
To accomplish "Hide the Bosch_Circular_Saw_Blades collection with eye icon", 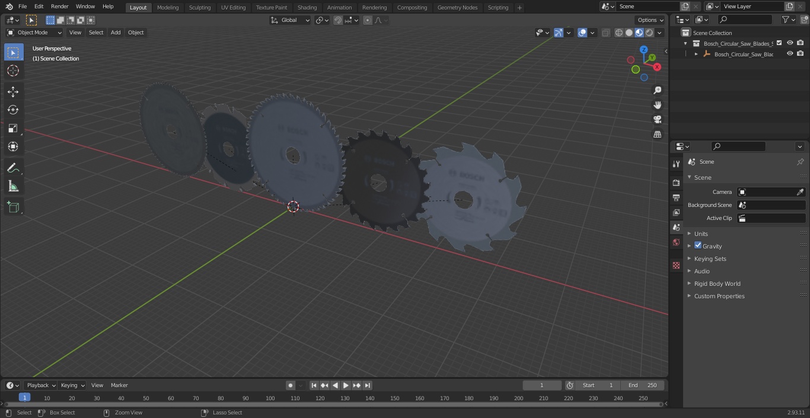I will (790, 43).
